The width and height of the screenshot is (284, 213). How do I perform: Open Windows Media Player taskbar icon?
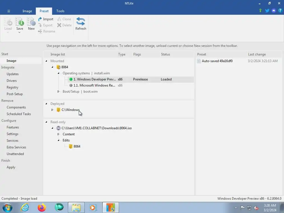[x=93, y=207]
